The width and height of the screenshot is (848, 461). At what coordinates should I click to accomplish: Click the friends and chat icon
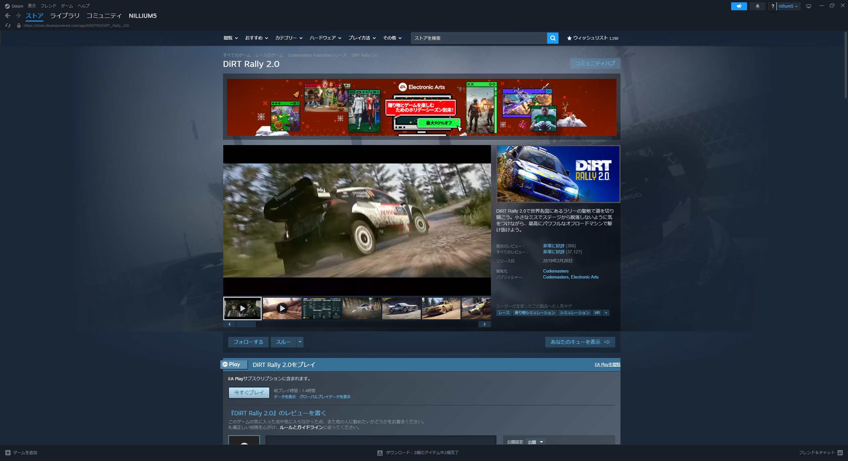click(840, 453)
